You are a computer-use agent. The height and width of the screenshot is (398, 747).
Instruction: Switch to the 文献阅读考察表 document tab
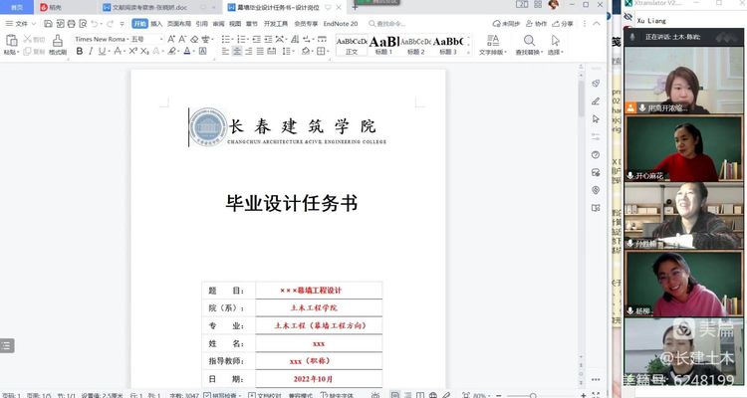click(x=149, y=7)
